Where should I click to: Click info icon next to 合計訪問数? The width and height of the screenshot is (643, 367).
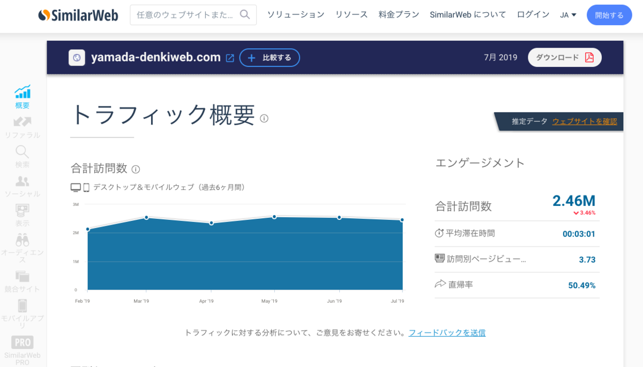click(136, 170)
